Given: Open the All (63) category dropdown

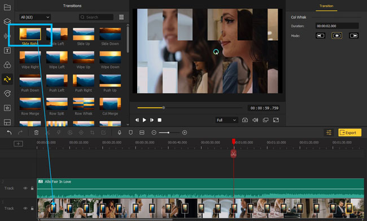Looking at the screenshot, I should coord(35,17).
